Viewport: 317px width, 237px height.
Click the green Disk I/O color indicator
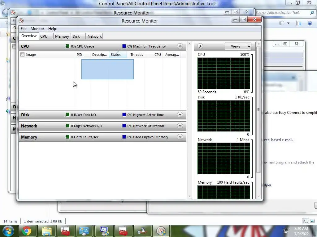coord(68,115)
